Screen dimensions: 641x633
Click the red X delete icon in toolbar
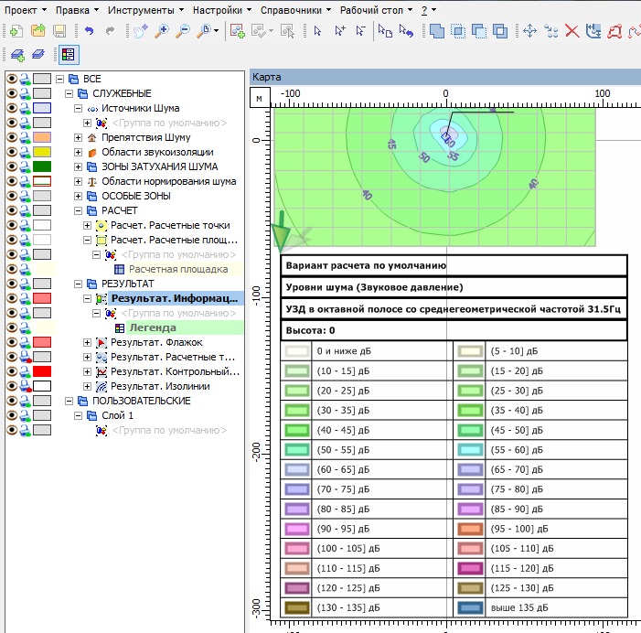pos(572,31)
